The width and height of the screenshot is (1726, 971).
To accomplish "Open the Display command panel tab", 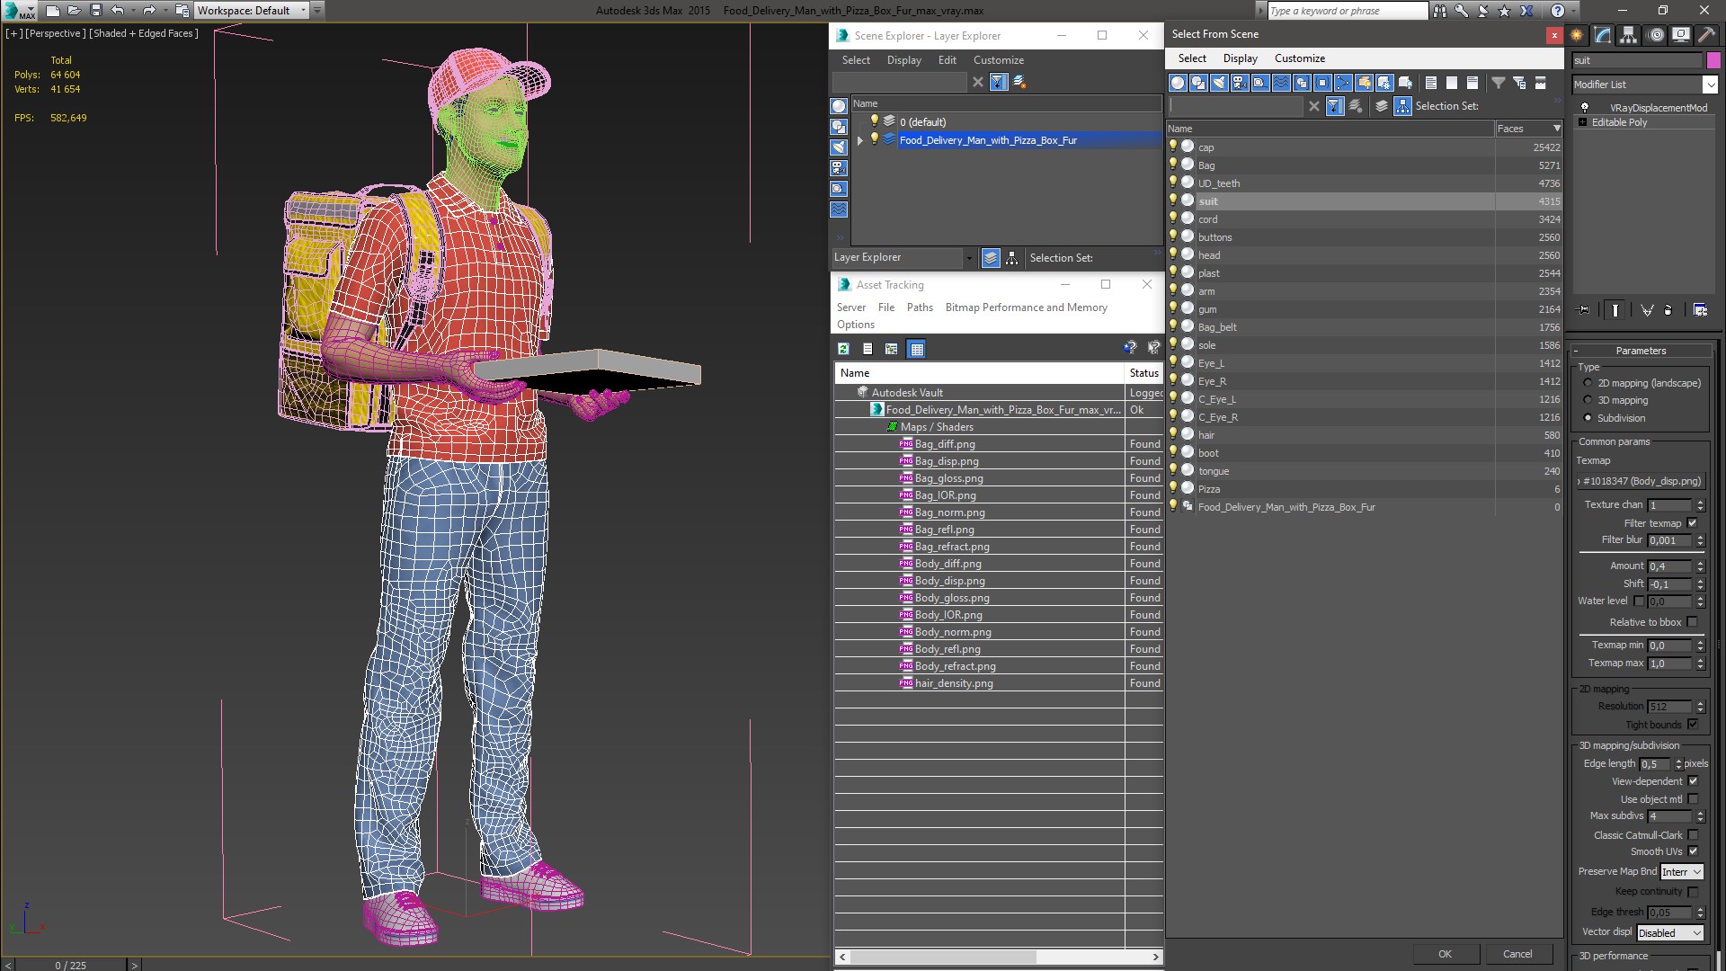I will point(1681,35).
